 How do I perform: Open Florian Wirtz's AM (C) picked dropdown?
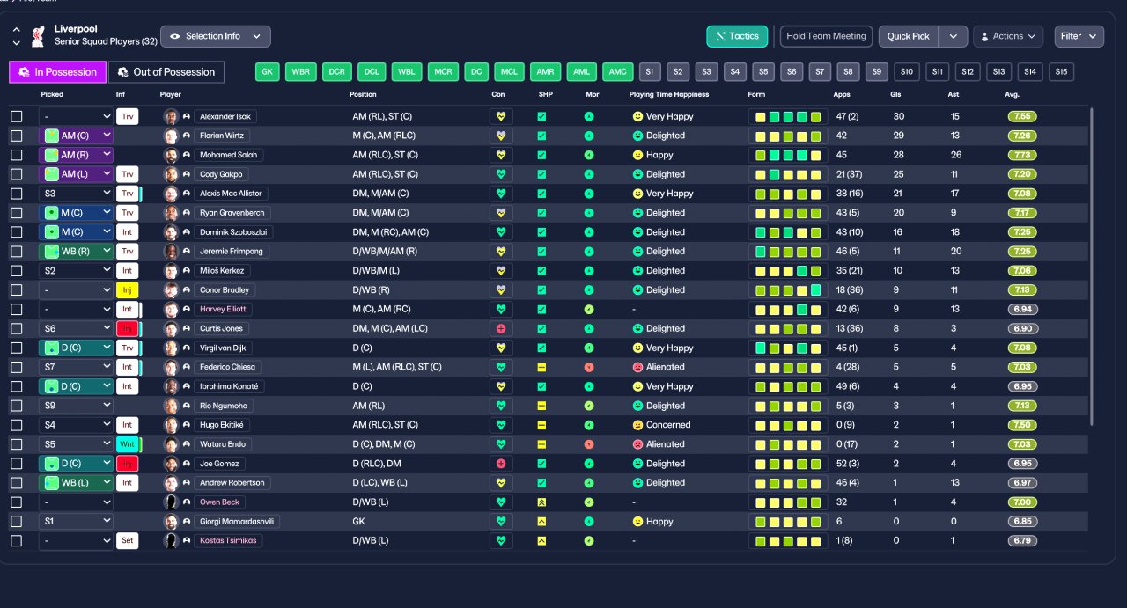click(77, 136)
